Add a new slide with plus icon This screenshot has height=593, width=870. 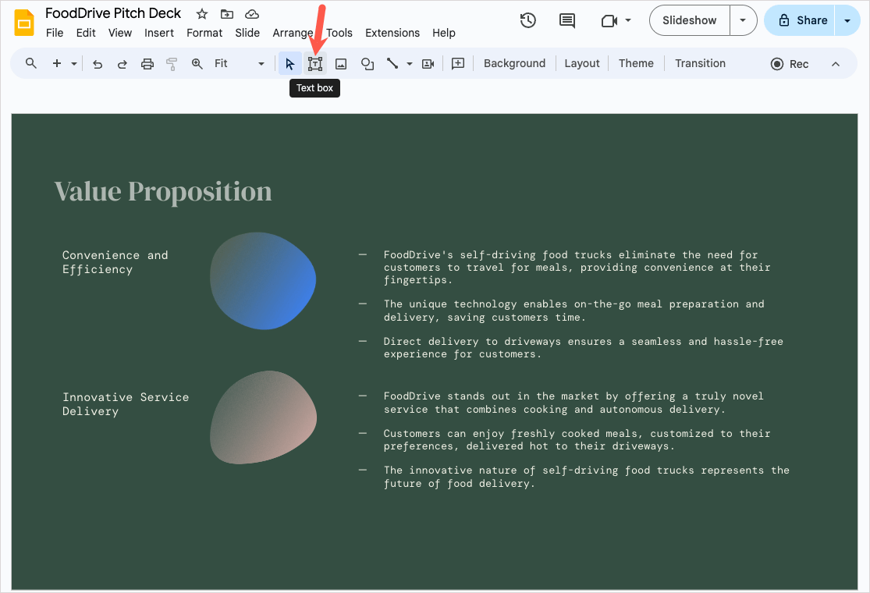pos(57,63)
